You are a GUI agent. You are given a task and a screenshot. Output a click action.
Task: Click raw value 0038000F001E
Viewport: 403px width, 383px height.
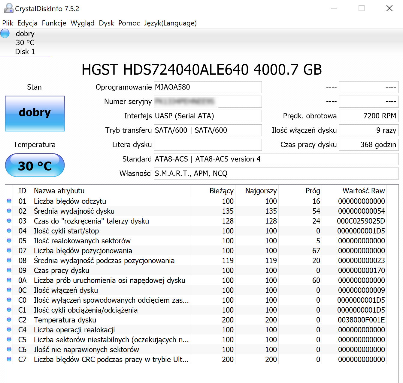click(361, 320)
